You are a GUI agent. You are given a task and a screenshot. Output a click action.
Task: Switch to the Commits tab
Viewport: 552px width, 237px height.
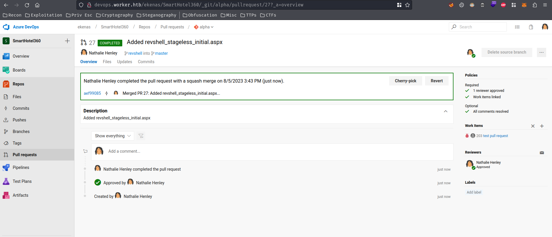(x=146, y=62)
